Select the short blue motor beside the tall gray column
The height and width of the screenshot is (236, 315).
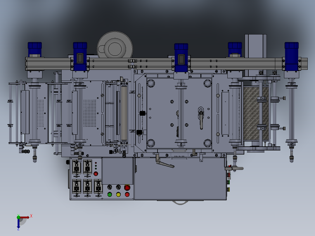pyautogui.click(x=235, y=49)
